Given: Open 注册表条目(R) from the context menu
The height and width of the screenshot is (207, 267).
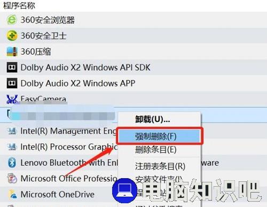Looking at the screenshot, I should [160, 166].
